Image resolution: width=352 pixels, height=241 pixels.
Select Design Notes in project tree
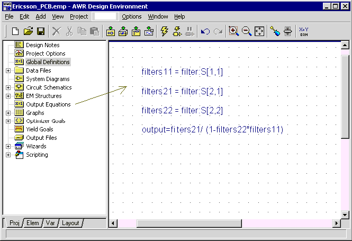(x=43, y=45)
